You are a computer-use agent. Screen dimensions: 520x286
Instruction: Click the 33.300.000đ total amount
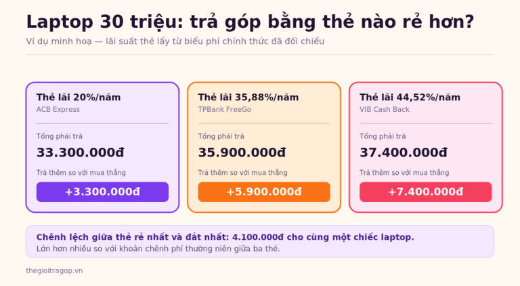coord(81,152)
